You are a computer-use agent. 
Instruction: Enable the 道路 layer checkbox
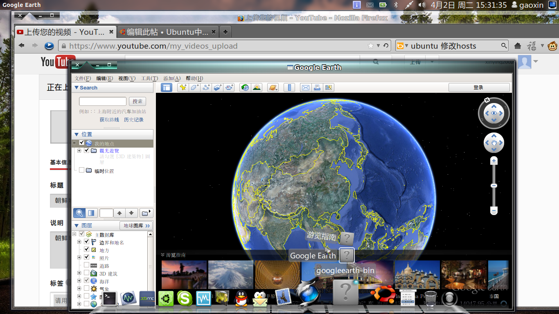tap(87, 265)
